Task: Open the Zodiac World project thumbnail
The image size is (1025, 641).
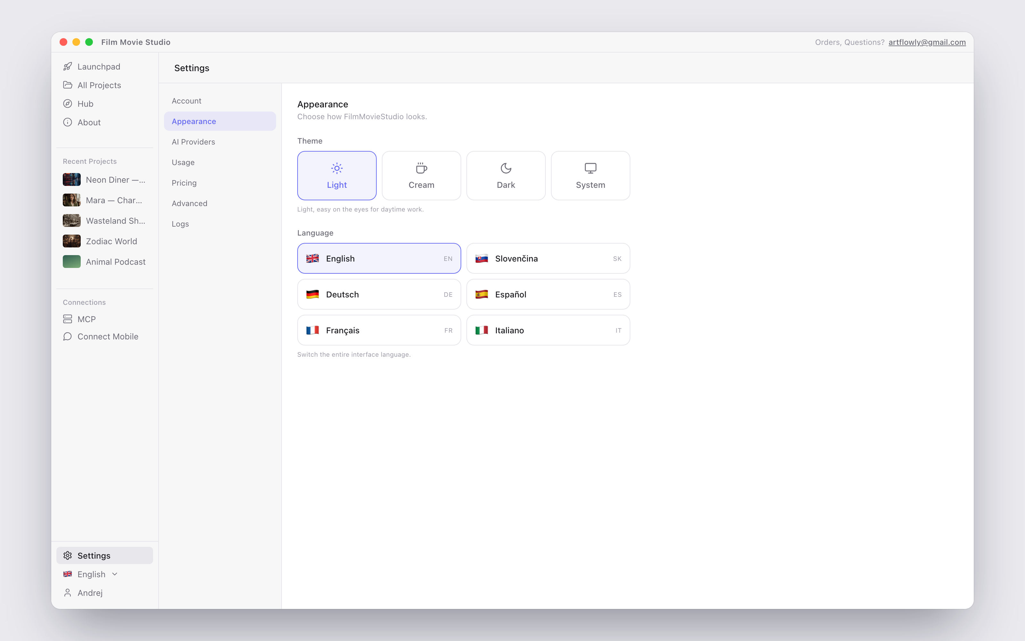Action: pos(71,241)
